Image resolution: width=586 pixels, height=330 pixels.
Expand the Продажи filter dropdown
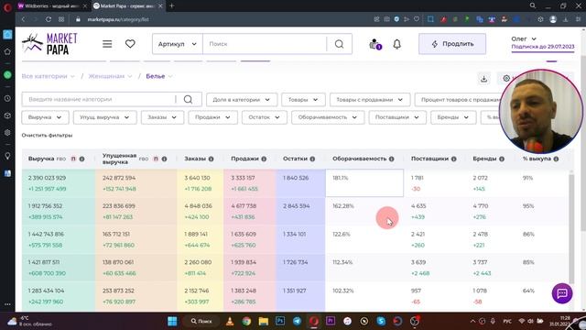[212, 117]
